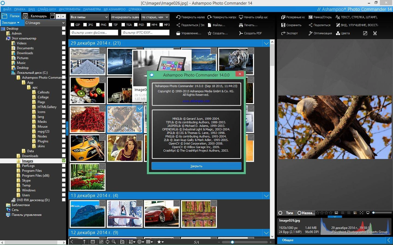The height and width of the screenshot is (245, 393).
Task: Enable the TGA file type checkbox
Action: 123,25
